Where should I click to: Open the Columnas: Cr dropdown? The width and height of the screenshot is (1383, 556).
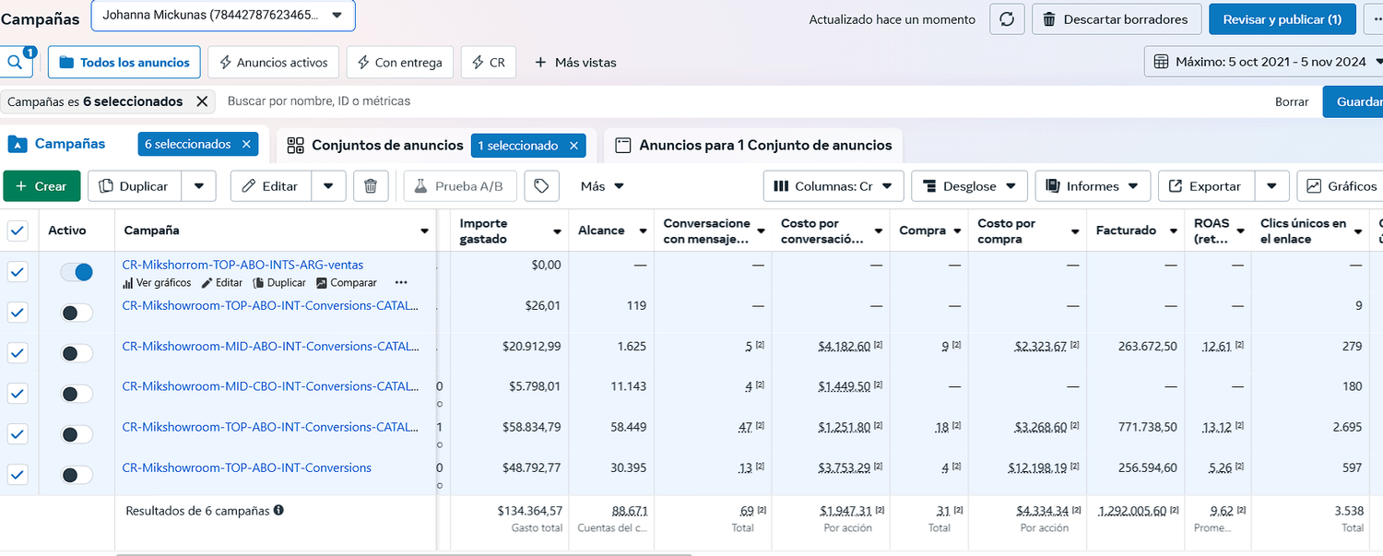tap(833, 186)
